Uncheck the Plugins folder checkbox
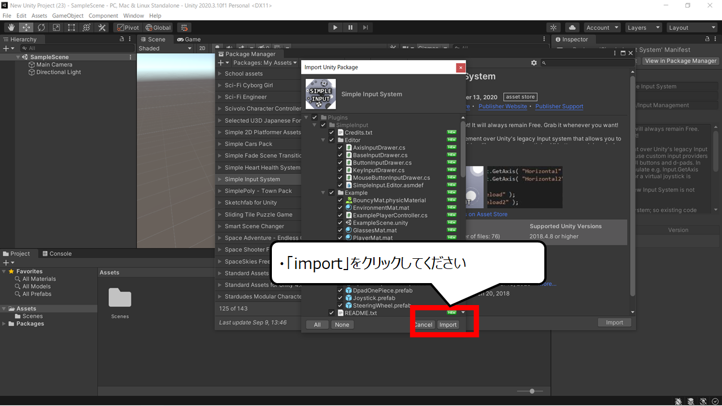Screen dimensions: 722x406 pos(315,118)
